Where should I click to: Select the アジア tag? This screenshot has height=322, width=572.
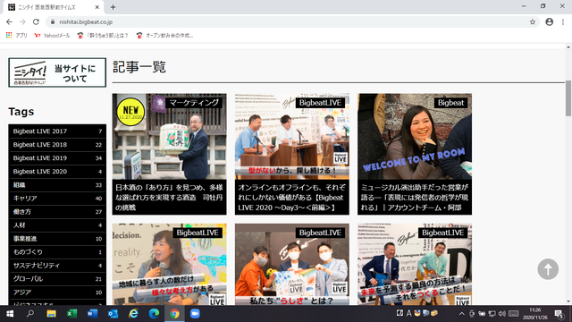pos(57,292)
